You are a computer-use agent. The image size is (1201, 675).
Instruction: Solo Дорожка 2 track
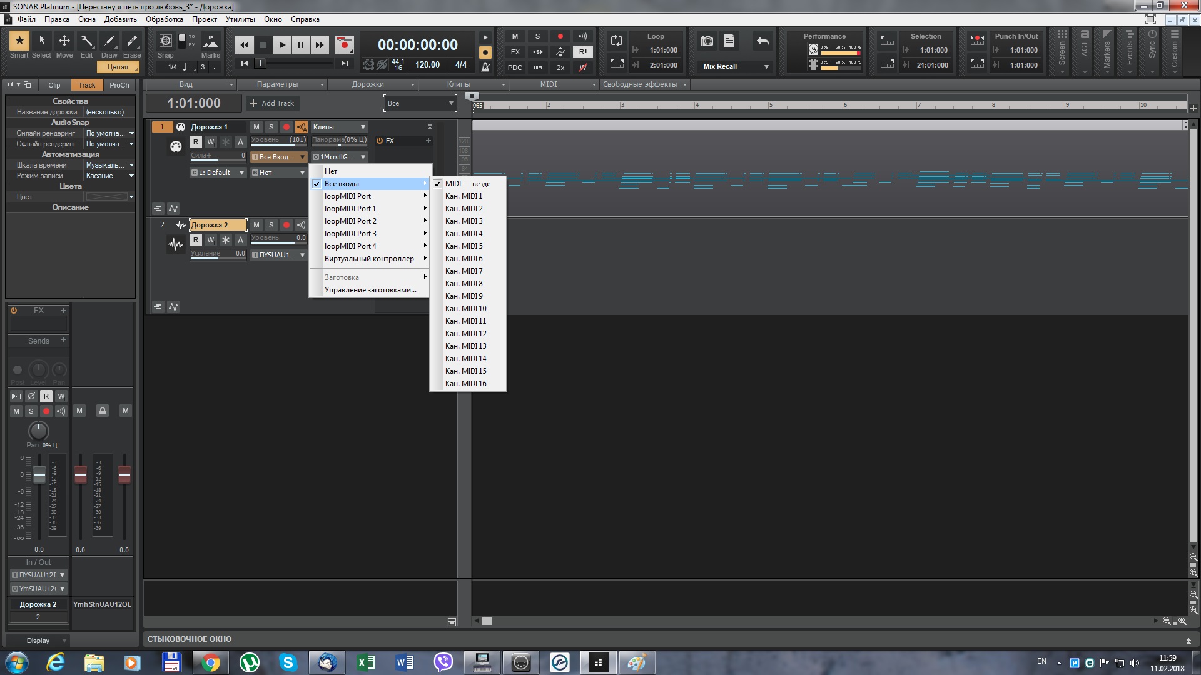click(271, 225)
